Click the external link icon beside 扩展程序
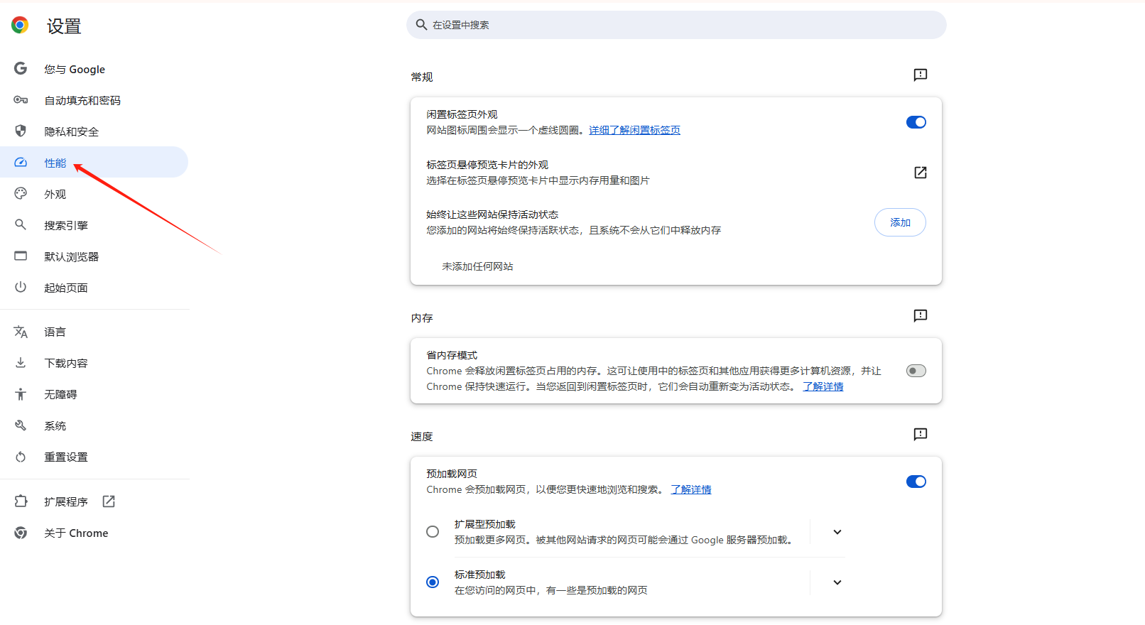The height and width of the screenshot is (625, 1145). click(x=109, y=501)
